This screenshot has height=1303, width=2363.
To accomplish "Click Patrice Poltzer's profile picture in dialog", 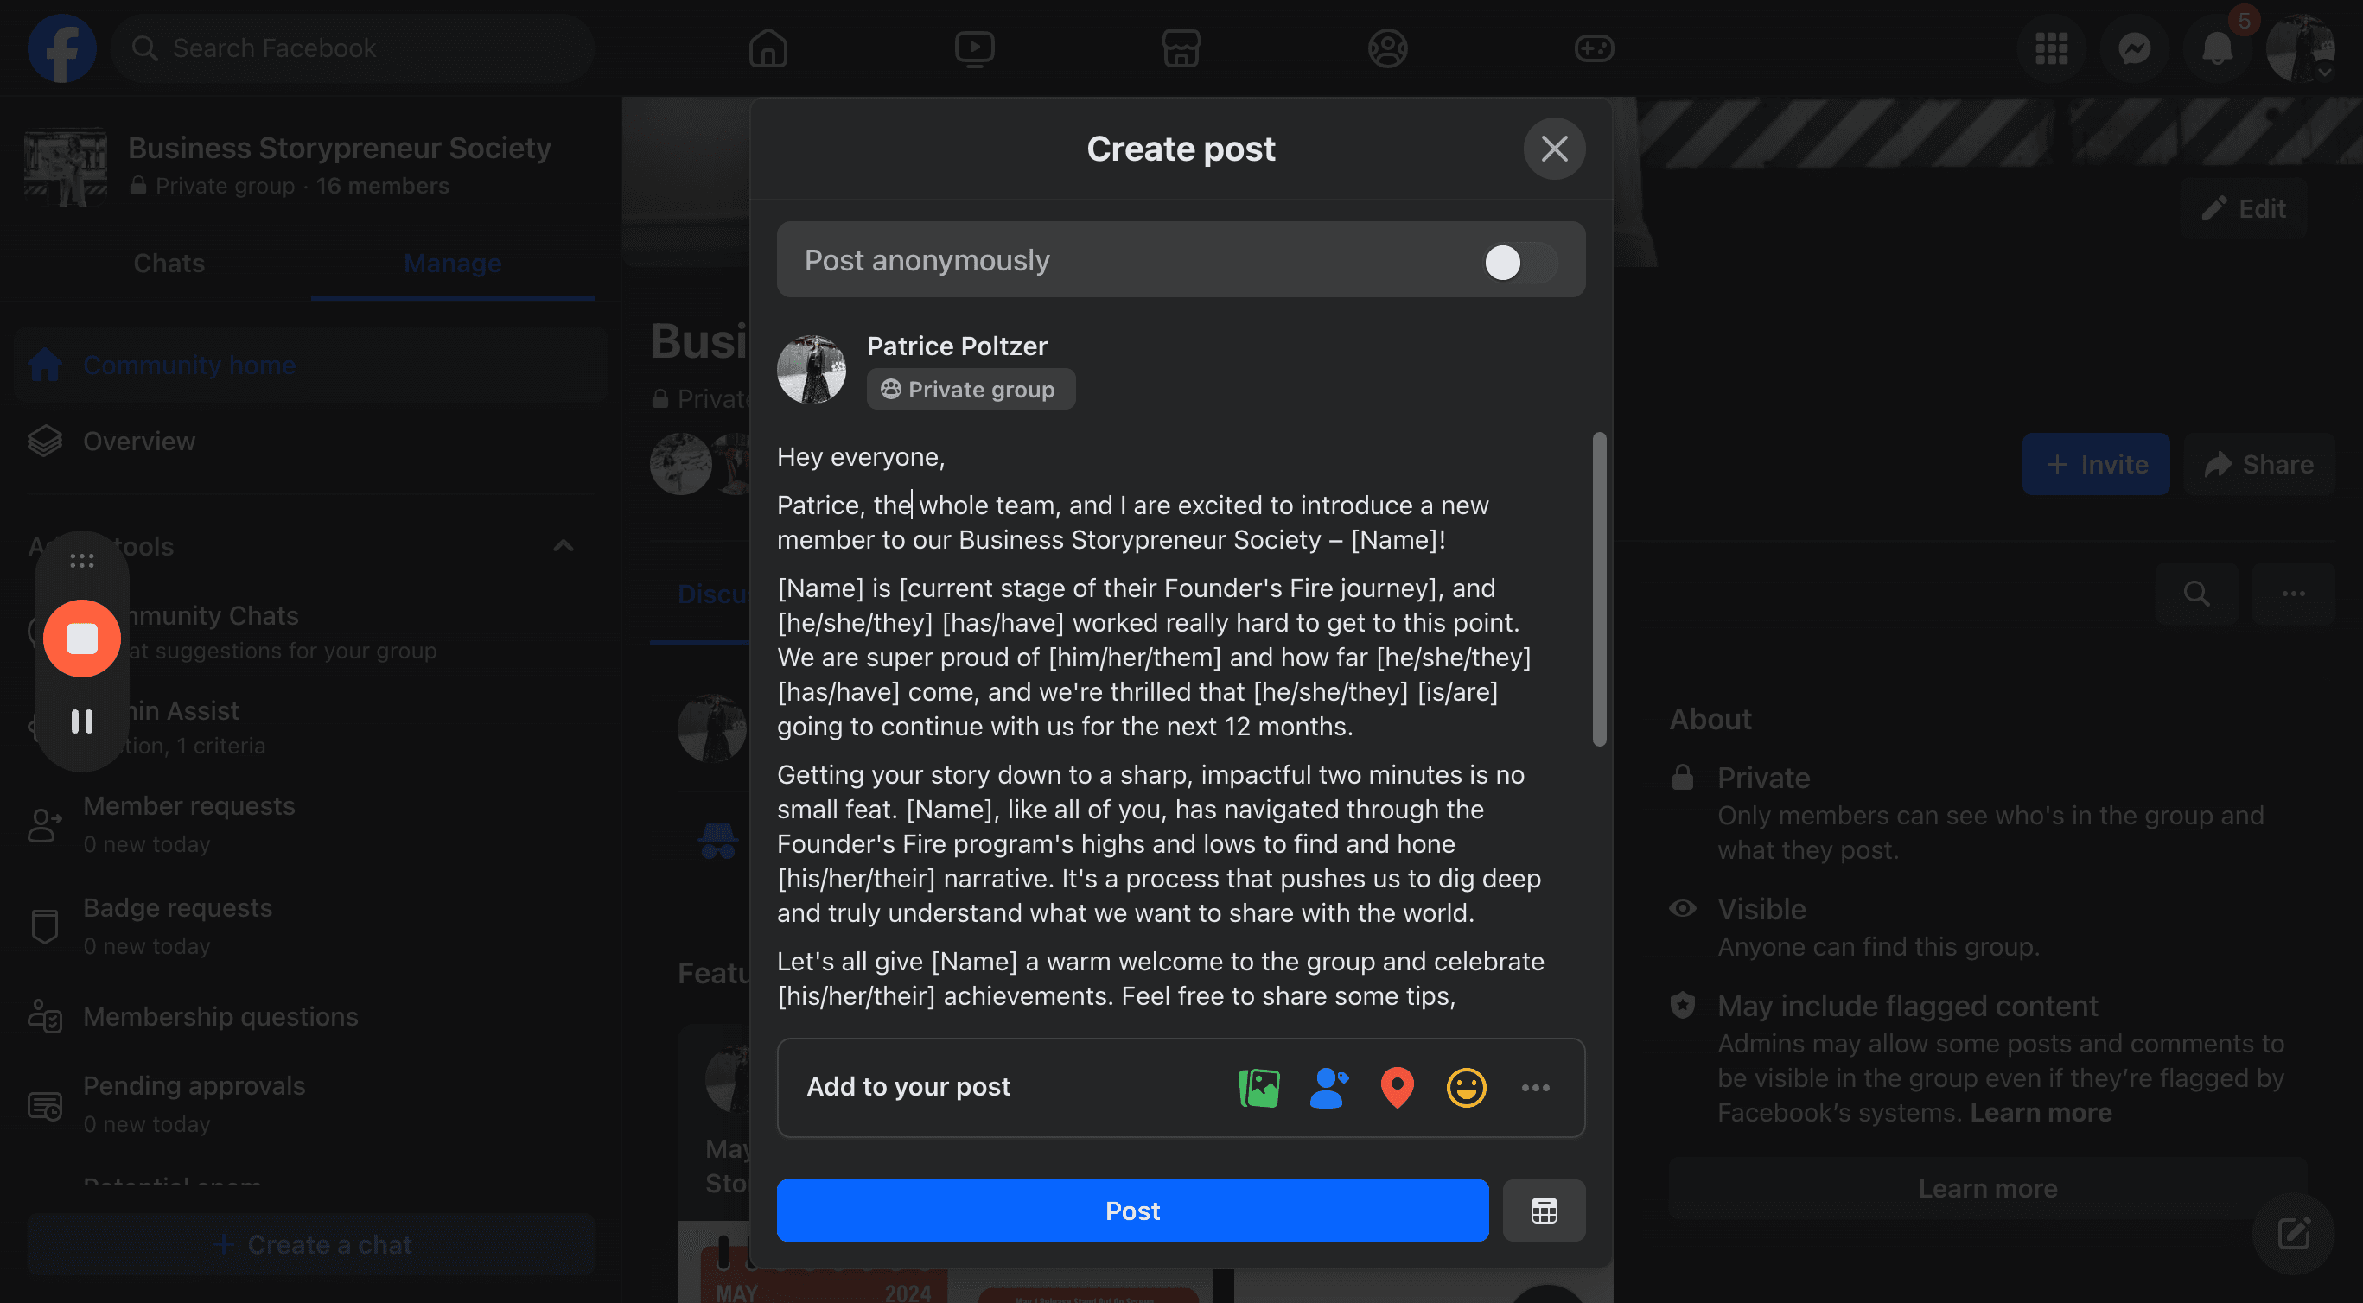I will (811, 369).
